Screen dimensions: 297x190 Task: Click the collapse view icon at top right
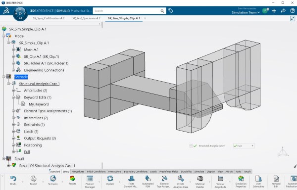tap(293, 18)
